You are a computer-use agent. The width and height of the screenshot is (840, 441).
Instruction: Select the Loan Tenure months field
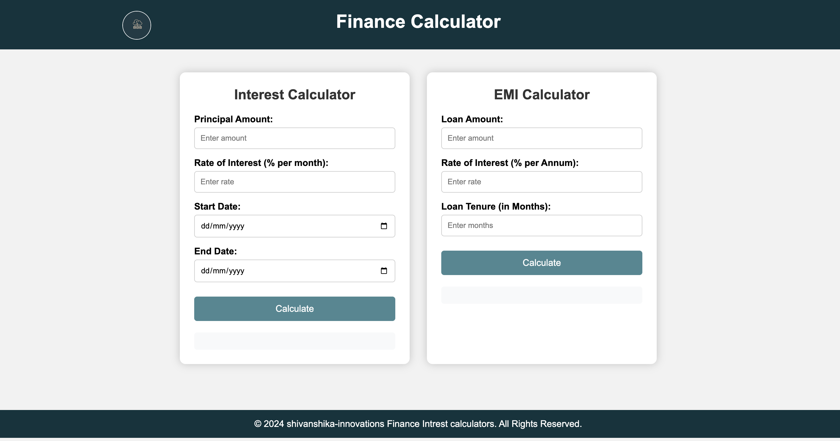click(x=541, y=225)
